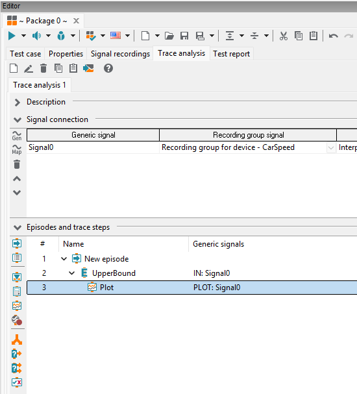Screen dimensions: 357x394
Task: Rename trace analysis with the pencil icon
Action: point(29,68)
